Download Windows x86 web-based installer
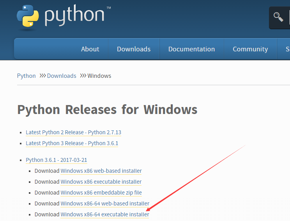 point(101,171)
